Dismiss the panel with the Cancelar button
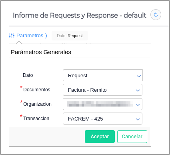Image resolution: width=170 pixels, height=155 pixels. [132, 137]
